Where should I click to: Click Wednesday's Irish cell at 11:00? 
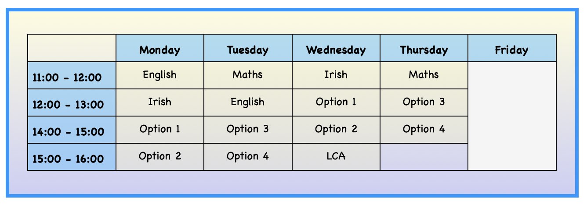click(x=336, y=75)
